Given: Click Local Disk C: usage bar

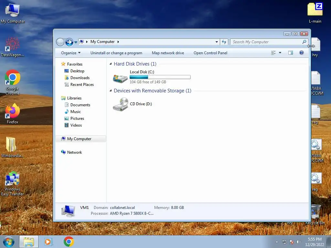Looking at the screenshot, I should click(x=160, y=77).
